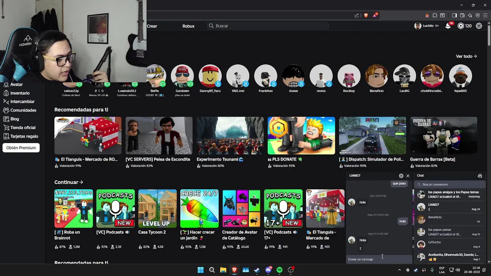Open the Brave hamburger menu
The width and height of the screenshot is (491, 276).
(x=485, y=15)
